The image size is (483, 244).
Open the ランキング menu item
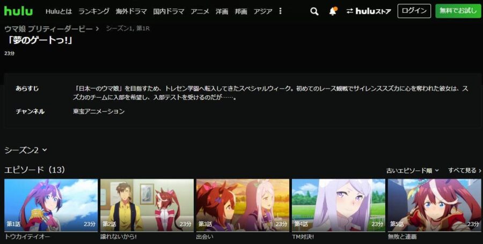tap(93, 11)
